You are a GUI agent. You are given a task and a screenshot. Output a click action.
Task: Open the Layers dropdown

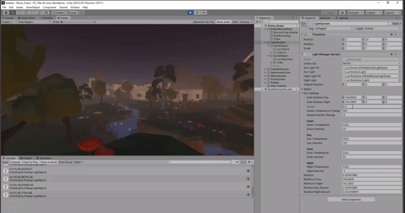click(373, 13)
